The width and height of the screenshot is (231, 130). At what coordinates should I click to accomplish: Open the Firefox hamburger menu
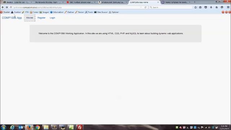(x=228, y=7)
